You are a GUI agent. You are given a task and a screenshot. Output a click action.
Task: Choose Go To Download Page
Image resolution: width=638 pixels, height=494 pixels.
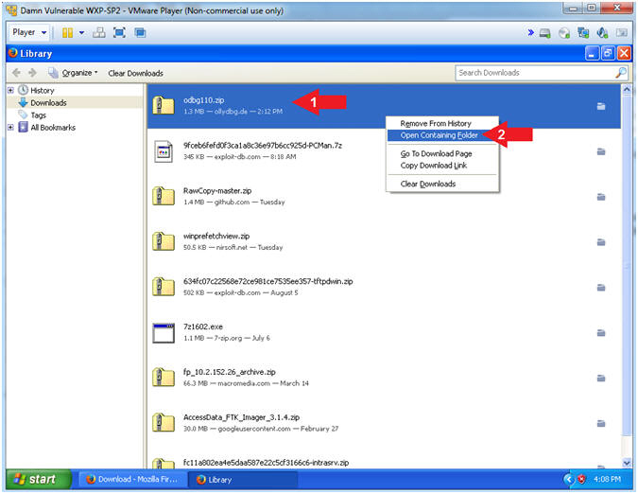[x=442, y=153]
